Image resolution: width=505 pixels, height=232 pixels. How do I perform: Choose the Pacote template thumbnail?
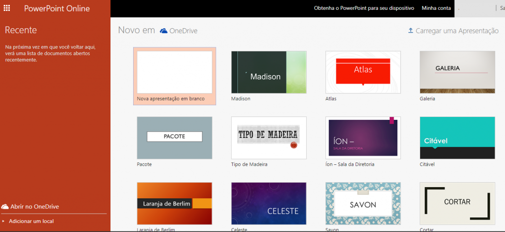175,138
